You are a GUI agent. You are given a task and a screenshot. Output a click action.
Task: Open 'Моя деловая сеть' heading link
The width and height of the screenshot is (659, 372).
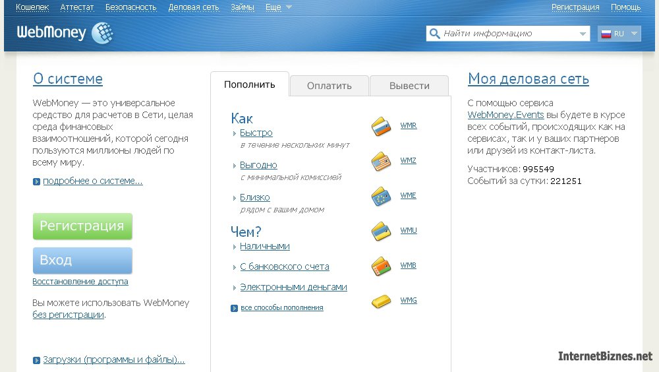pyautogui.click(x=529, y=78)
